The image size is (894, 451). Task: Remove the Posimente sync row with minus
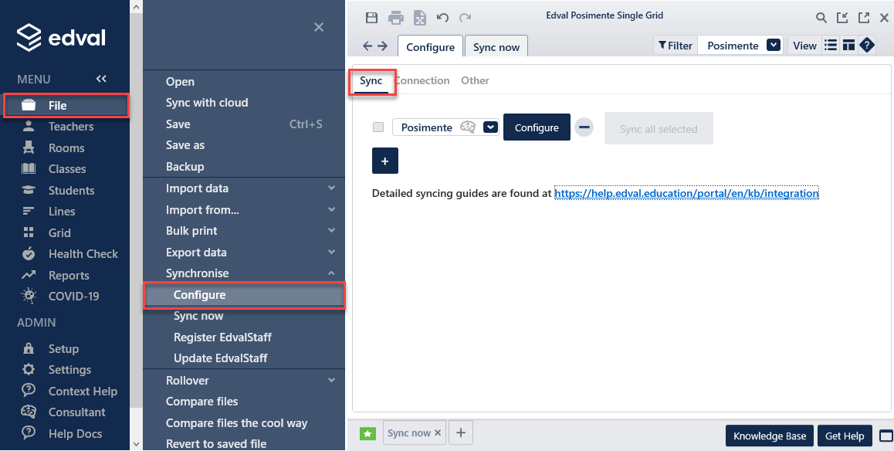(x=584, y=127)
